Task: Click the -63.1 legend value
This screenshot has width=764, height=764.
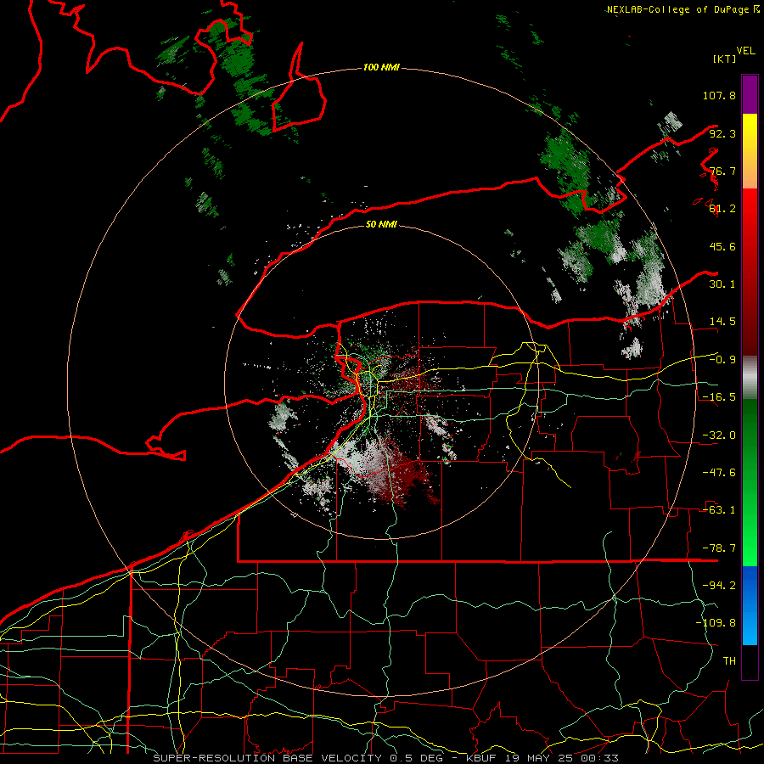Action: 719,510
